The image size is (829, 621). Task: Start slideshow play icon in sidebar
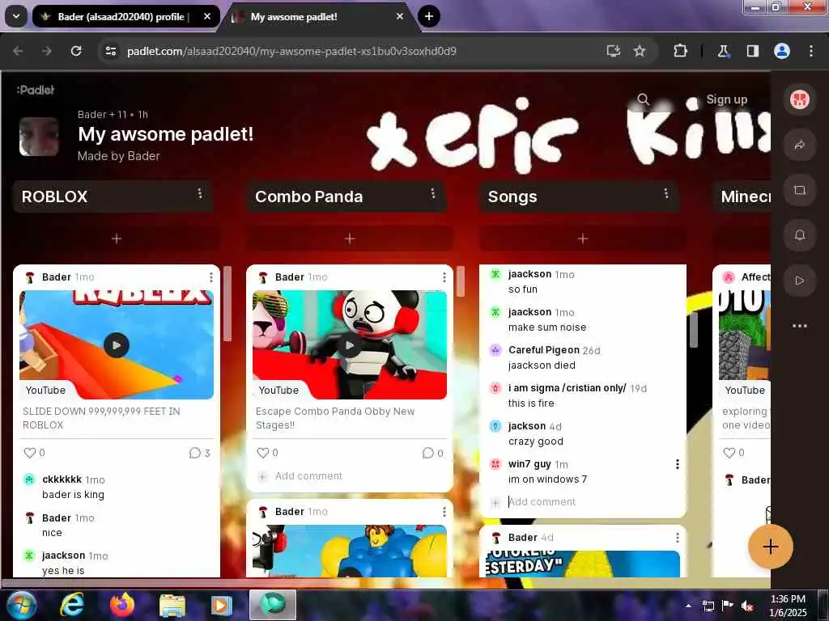[x=799, y=281]
